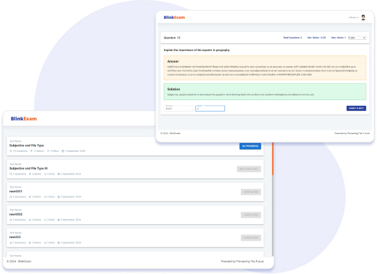The width and height of the screenshot is (377, 274).
Task: Click the questions icon in Subjective and File Type lit row
Action: [x=11, y=174]
